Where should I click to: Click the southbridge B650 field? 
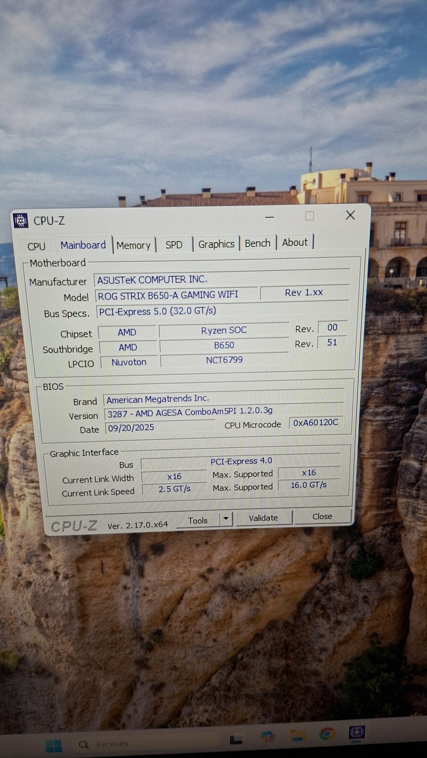click(224, 345)
